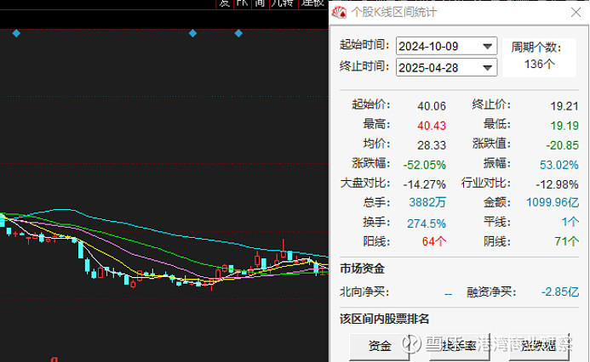Click the 涨跌值 value -20.85

click(x=562, y=145)
